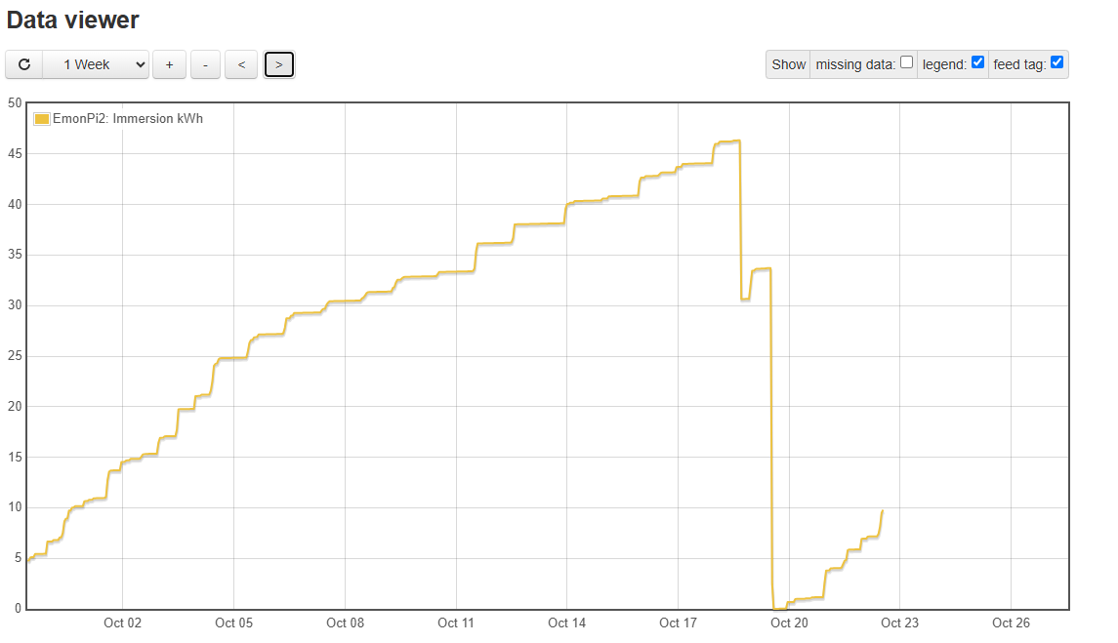Image resolution: width=1118 pixels, height=643 pixels.
Task: Click the Oct 02 x-axis date label
Action: [x=122, y=623]
